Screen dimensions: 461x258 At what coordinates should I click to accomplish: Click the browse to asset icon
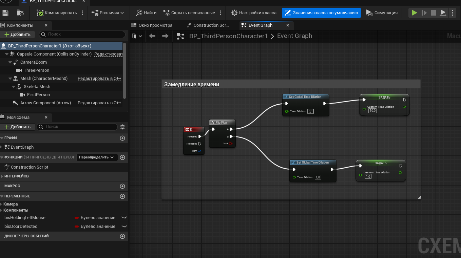click(20, 13)
